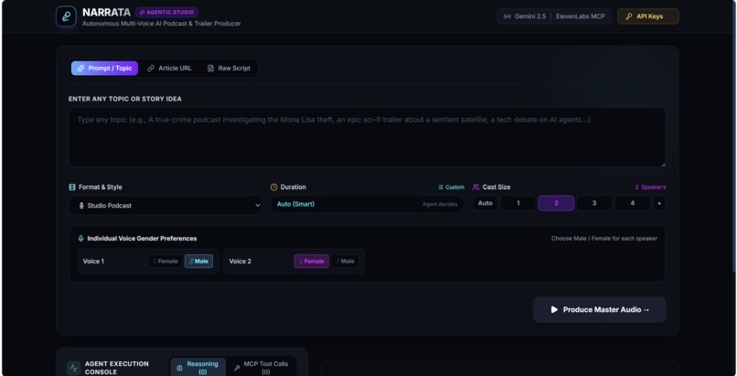Click the resize grip of the topic text area

click(x=663, y=164)
